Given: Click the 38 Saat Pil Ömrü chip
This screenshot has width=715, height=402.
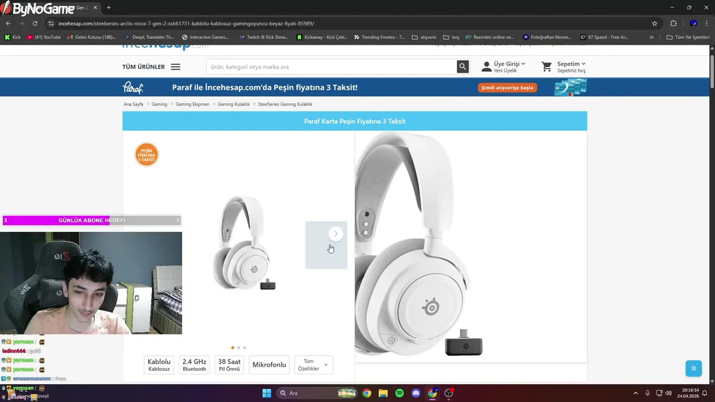Looking at the screenshot, I should (x=230, y=365).
